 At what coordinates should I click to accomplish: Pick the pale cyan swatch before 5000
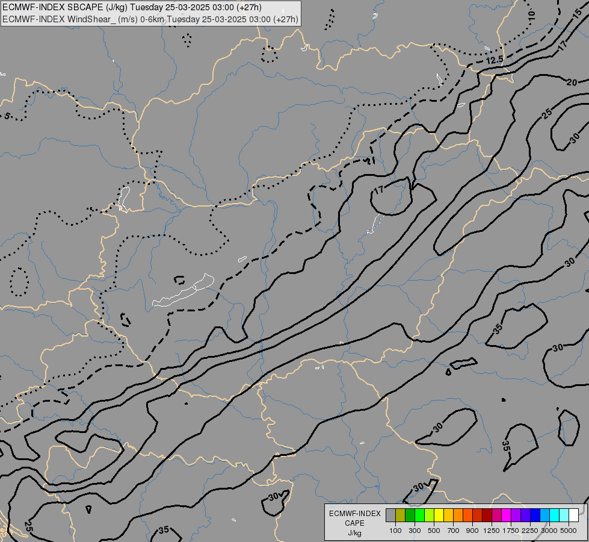[564, 516]
